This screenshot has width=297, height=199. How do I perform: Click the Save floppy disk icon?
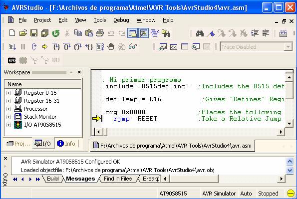coord(34,33)
